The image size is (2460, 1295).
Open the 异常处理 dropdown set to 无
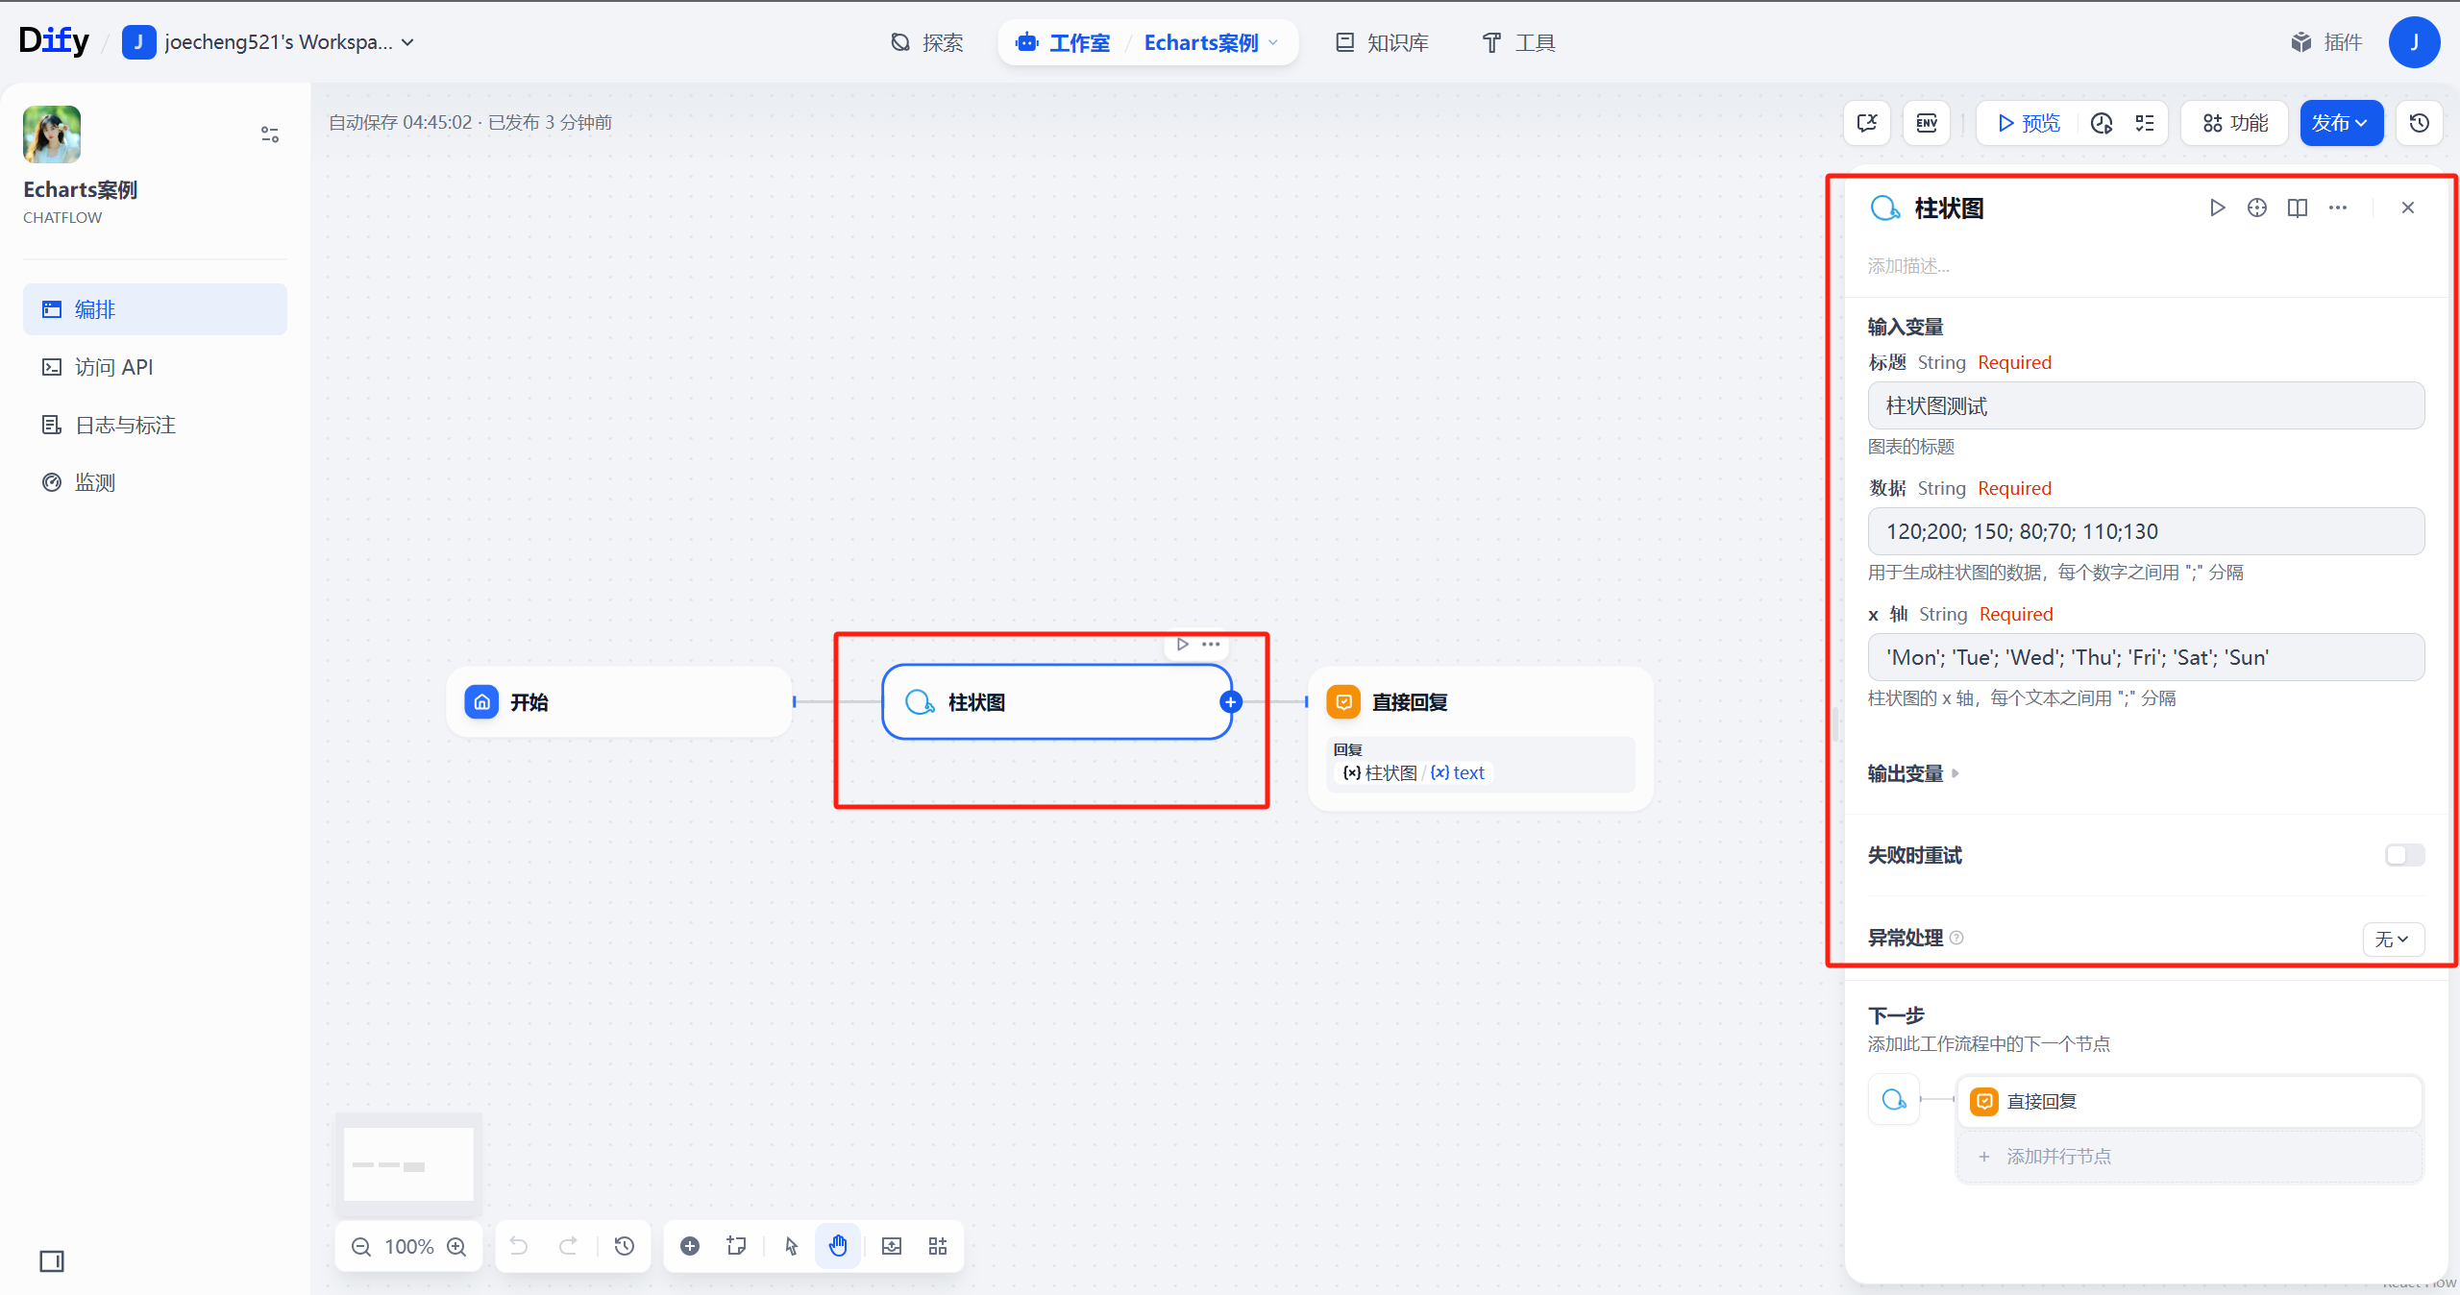click(2392, 940)
